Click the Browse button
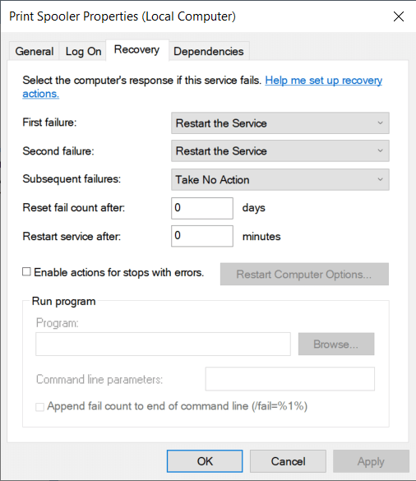 (x=336, y=345)
